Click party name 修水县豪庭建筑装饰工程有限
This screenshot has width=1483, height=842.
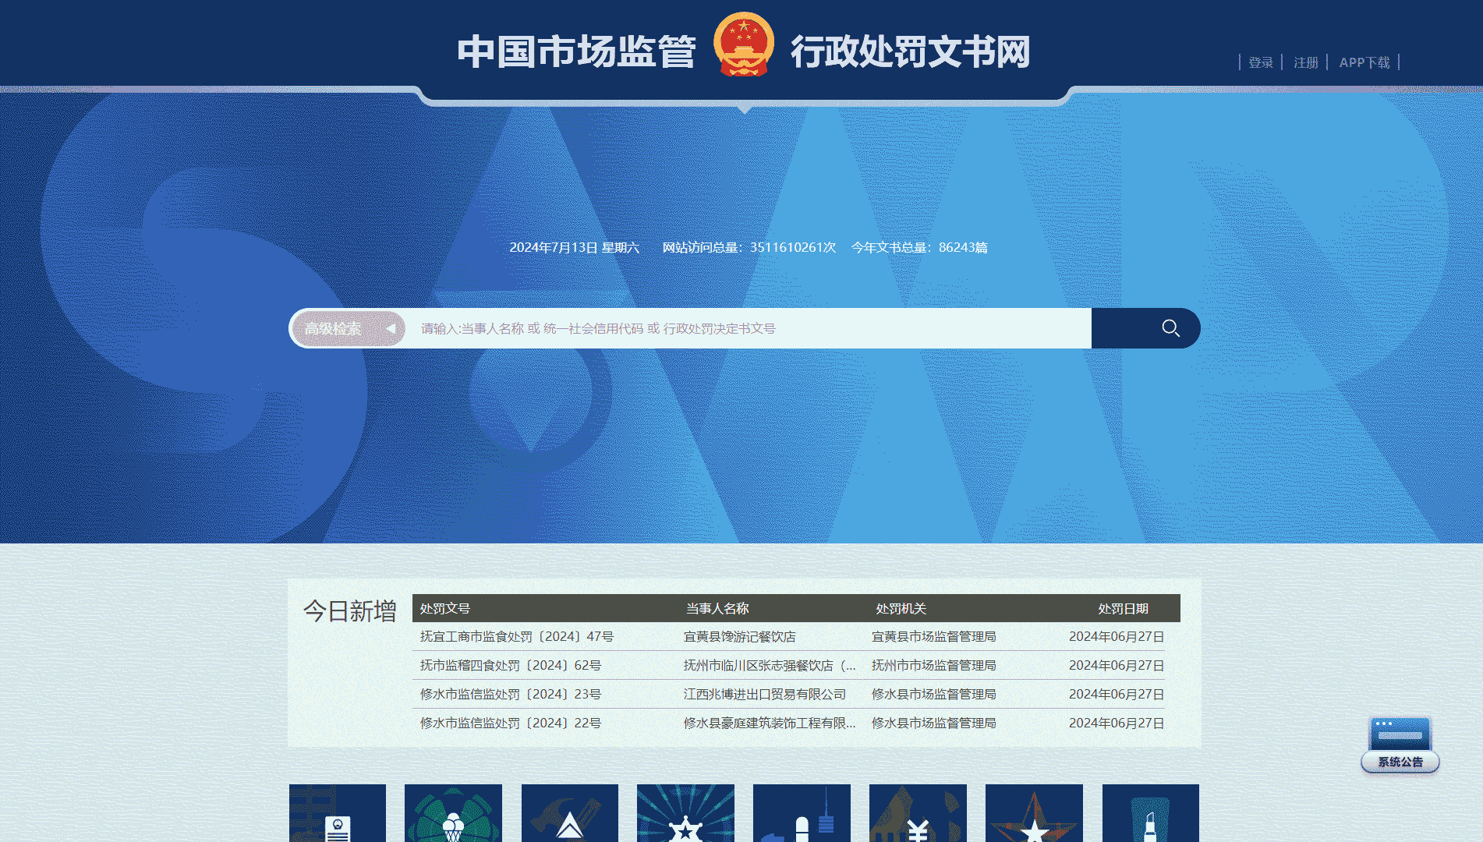pos(770,723)
